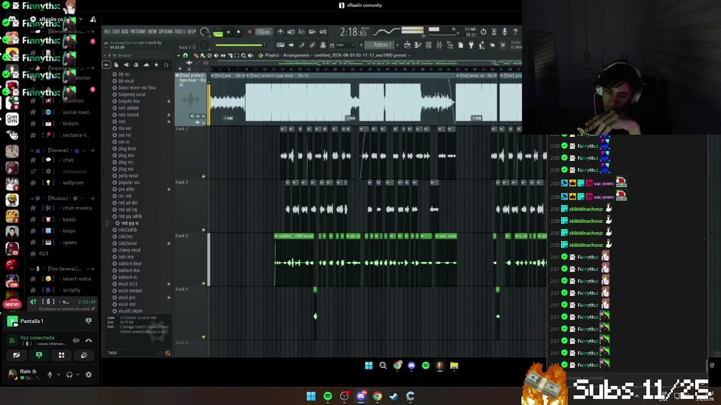Open the OPTIONS menu in FL Studio
Image resolution: width=721 pixels, height=405 pixels.
pos(166,32)
